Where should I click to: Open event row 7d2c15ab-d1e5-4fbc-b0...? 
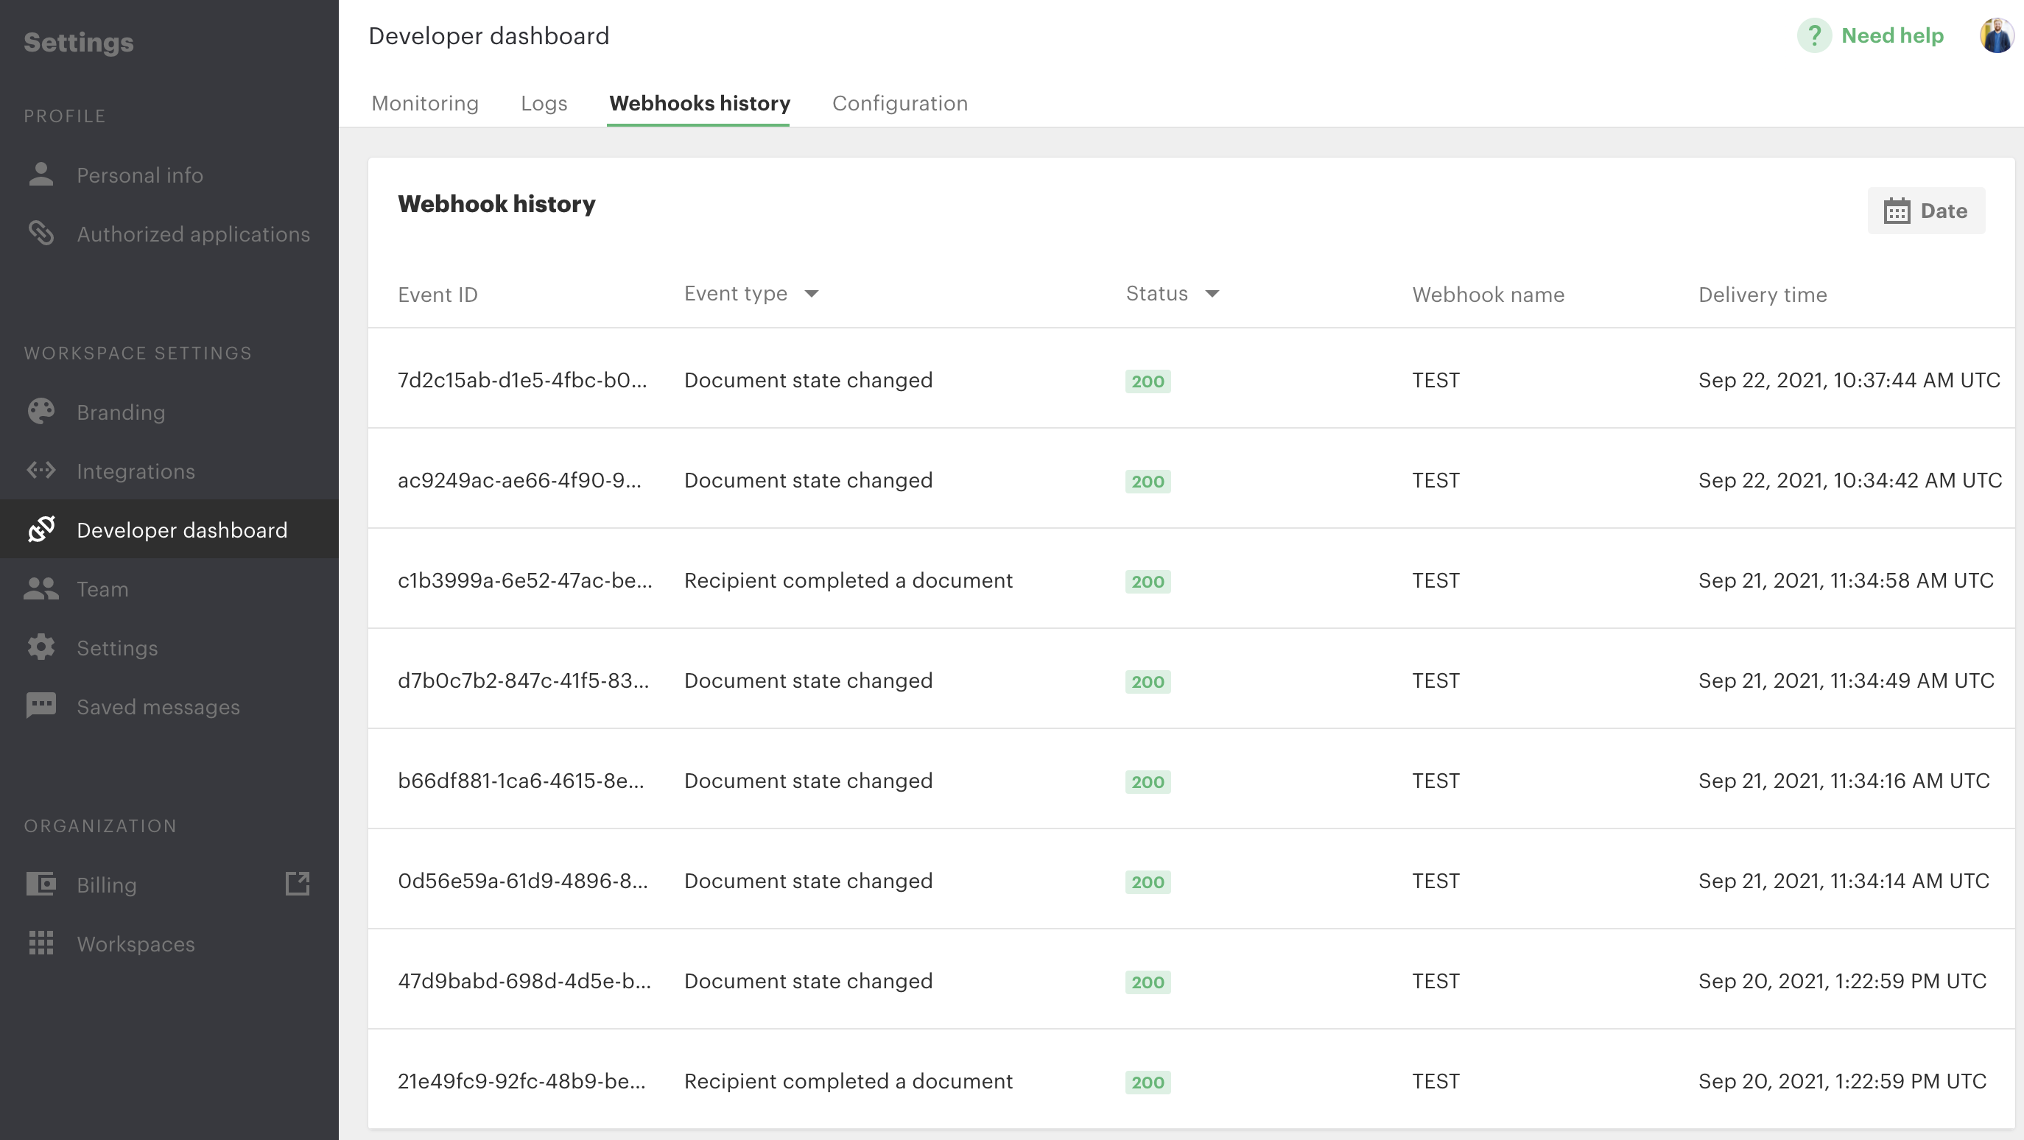click(x=521, y=380)
